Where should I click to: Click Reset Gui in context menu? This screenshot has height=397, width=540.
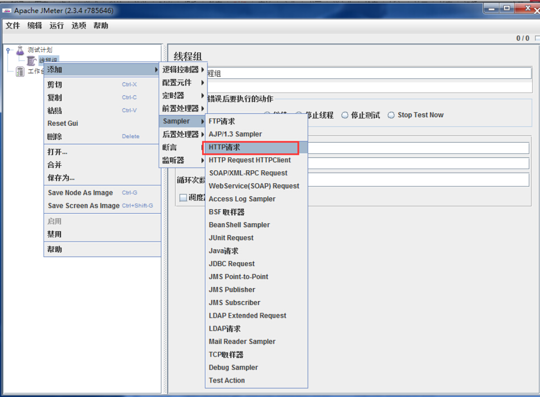click(62, 123)
